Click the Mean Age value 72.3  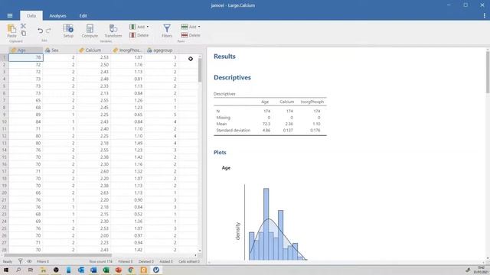pos(266,124)
